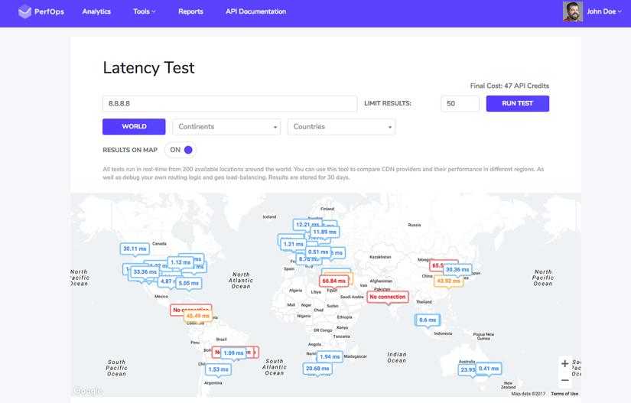The width and height of the screenshot is (631, 403).
Task: Click the 30.11 ms marker near Canada
Action: [x=135, y=249]
